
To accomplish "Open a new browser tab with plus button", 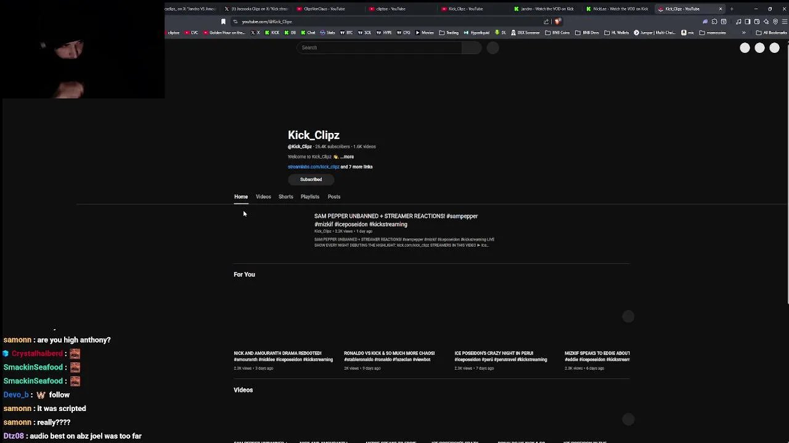I will [732, 9].
